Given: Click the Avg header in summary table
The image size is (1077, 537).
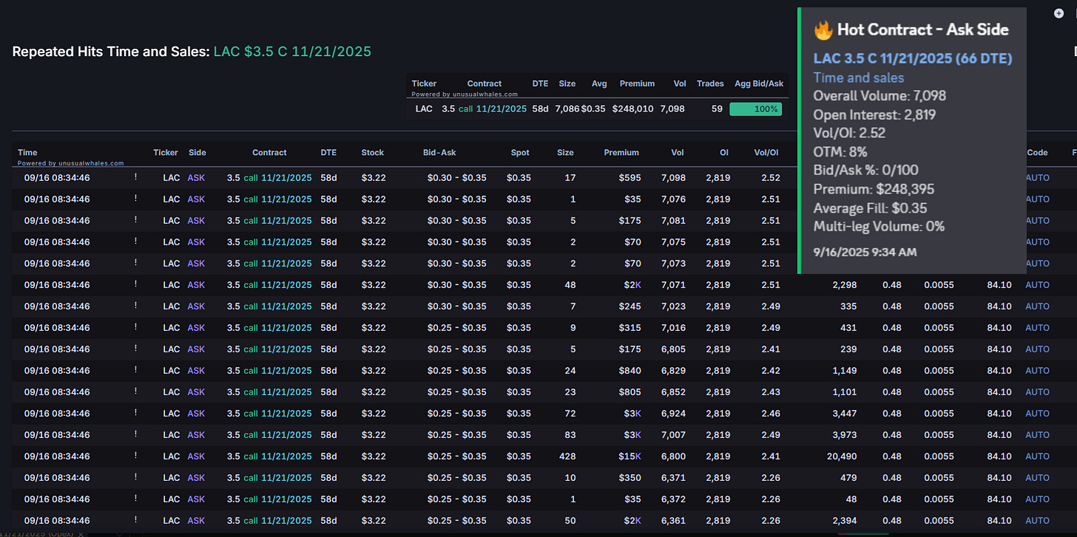Looking at the screenshot, I should click(x=599, y=84).
